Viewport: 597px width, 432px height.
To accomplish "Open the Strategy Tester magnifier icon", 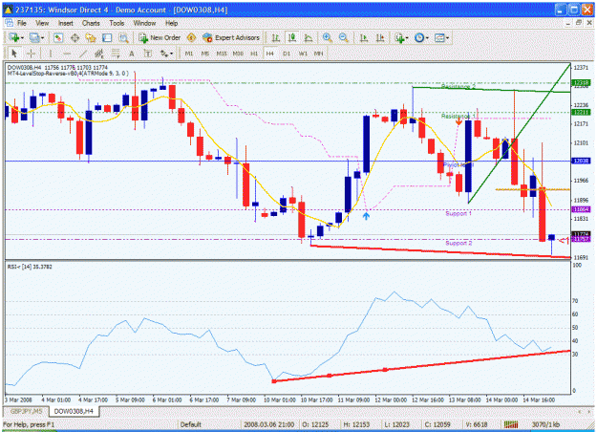I will [x=123, y=37].
